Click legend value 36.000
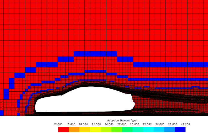This screenshot has height=138, width=208. click(x=160, y=124)
